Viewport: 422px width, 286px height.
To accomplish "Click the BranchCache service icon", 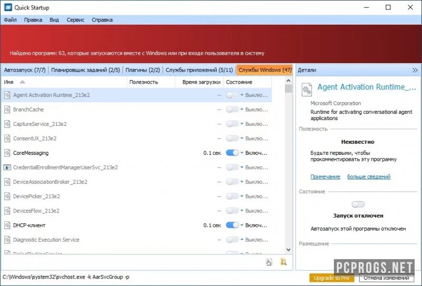I will (7, 110).
